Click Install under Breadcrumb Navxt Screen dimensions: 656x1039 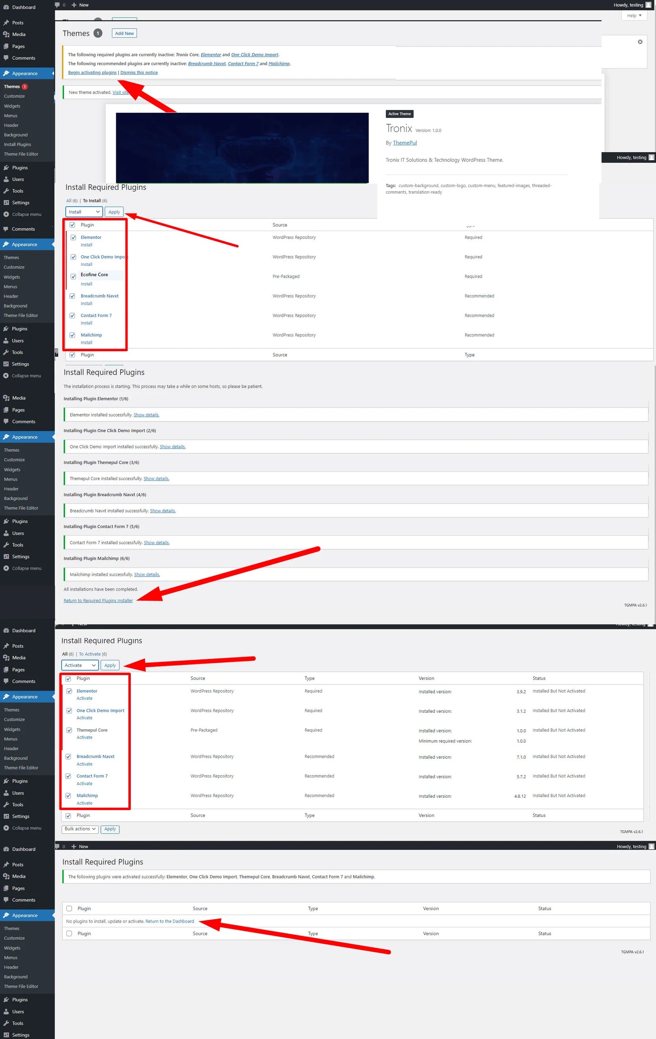tap(86, 304)
